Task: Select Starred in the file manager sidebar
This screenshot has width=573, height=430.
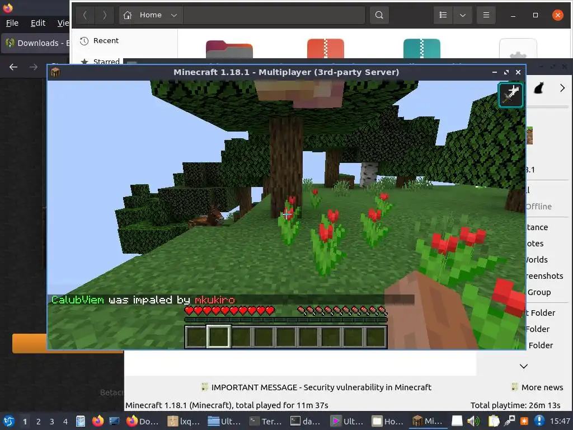Action: tap(106, 61)
